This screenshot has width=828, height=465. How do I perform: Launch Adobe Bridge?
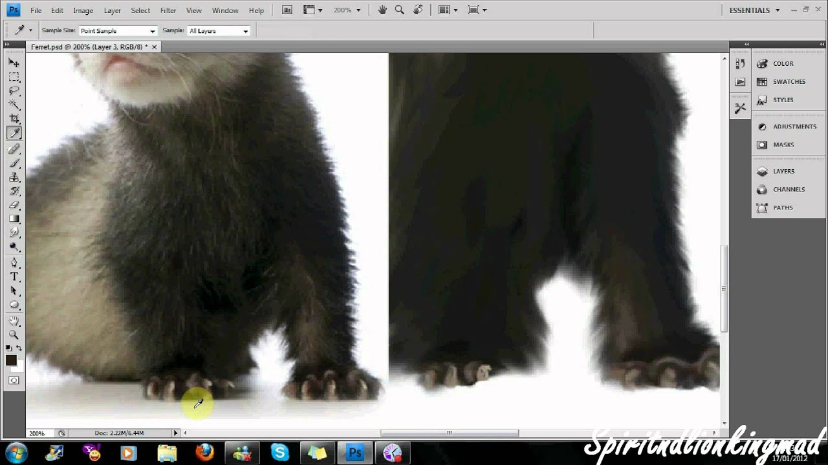287,10
